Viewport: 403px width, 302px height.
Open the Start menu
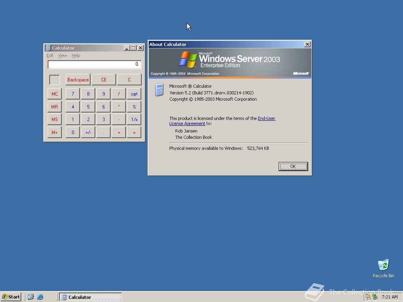[x=11, y=297]
